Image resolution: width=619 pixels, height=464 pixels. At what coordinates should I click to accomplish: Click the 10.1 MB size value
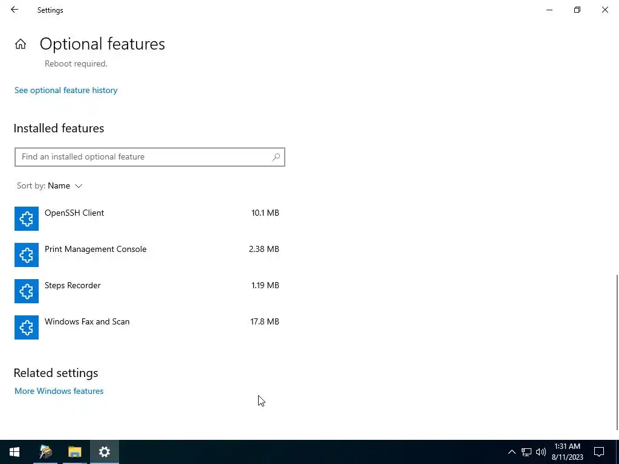coord(265,213)
